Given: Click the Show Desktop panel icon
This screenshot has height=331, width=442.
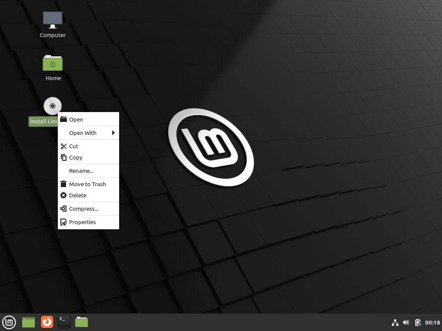Looking at the screenshot, I should [x=28, y=322].
